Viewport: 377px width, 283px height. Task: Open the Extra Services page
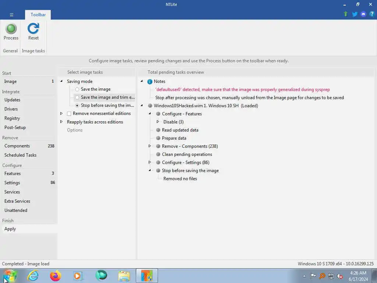click(x=29, y=201)
